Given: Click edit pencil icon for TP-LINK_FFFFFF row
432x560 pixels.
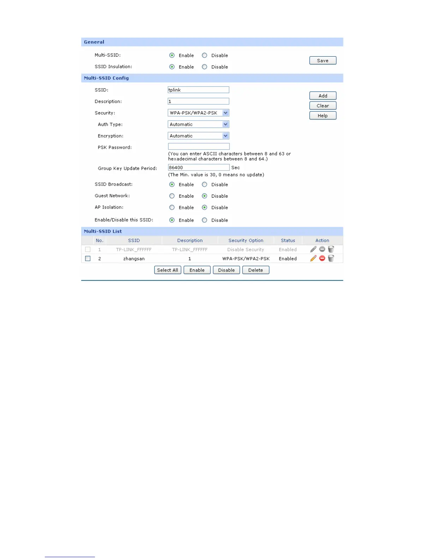Looking at the screenshot, I should click(x=313, y=249).
